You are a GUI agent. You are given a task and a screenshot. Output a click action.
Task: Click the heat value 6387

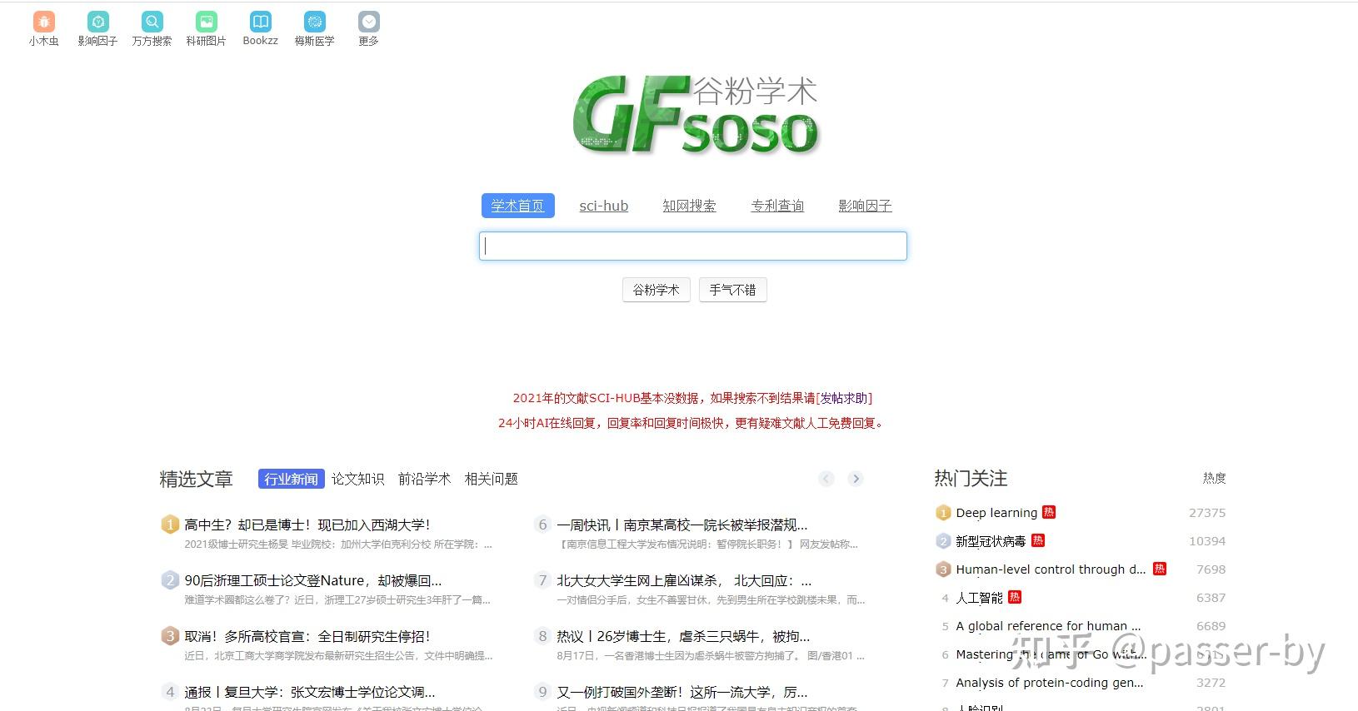coord(1211,598)
